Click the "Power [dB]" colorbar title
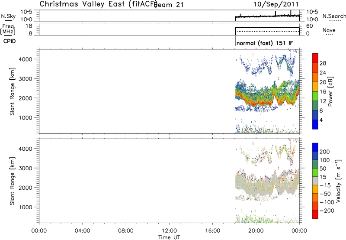The width and height of the screenshot is (346, 240). [330, 91]
